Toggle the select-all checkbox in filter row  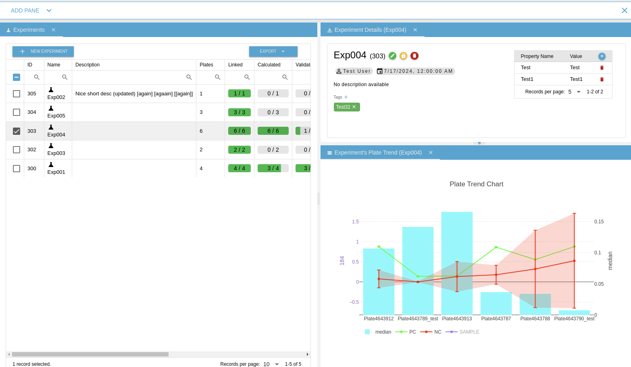point(17,77)
